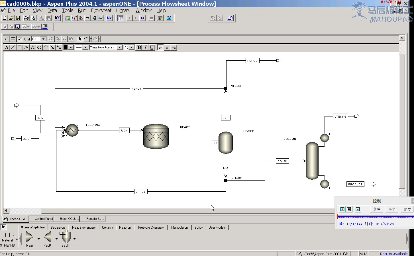Open the File menu

[x=11, y=10]
